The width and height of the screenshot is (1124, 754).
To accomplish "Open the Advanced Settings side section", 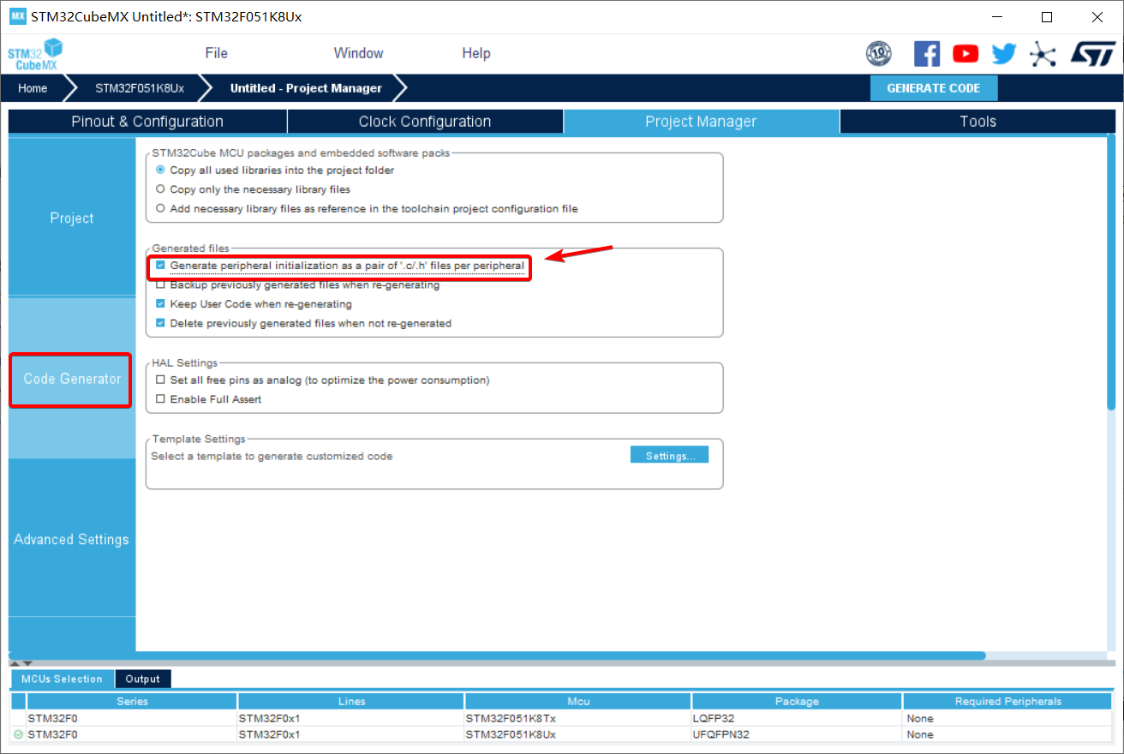I will click(x=72, y=539).
